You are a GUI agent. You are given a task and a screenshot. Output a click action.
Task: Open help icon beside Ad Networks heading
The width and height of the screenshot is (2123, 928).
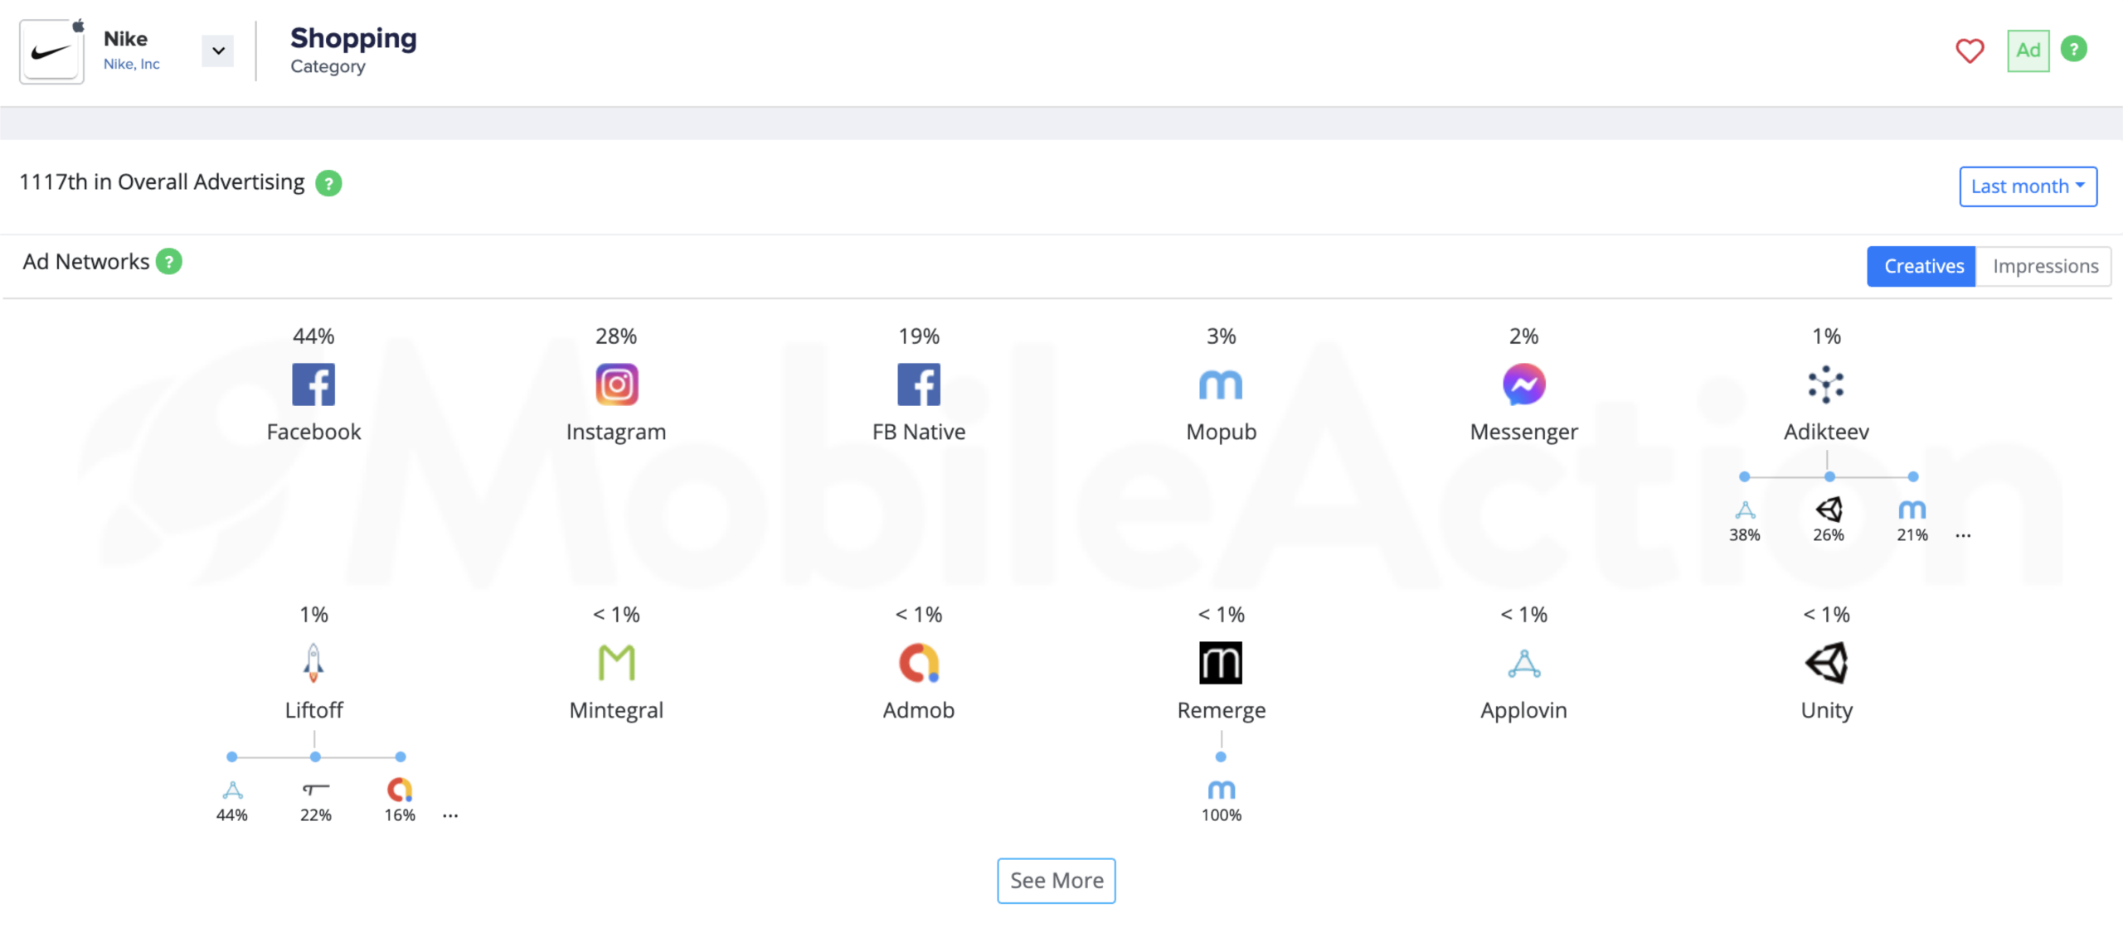point(169,262)
